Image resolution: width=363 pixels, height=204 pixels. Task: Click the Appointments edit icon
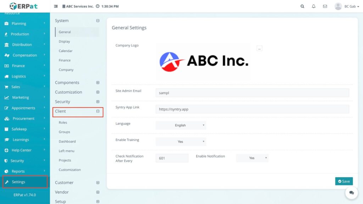click(6, 108)
